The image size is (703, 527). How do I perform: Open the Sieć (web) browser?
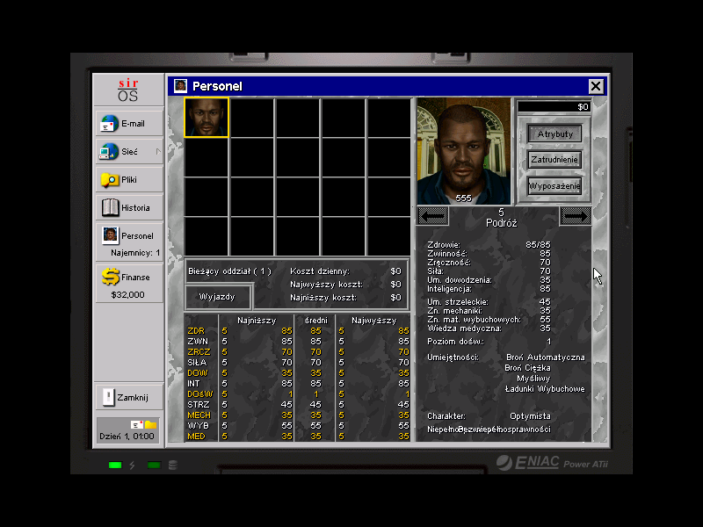tap(128, 152)
